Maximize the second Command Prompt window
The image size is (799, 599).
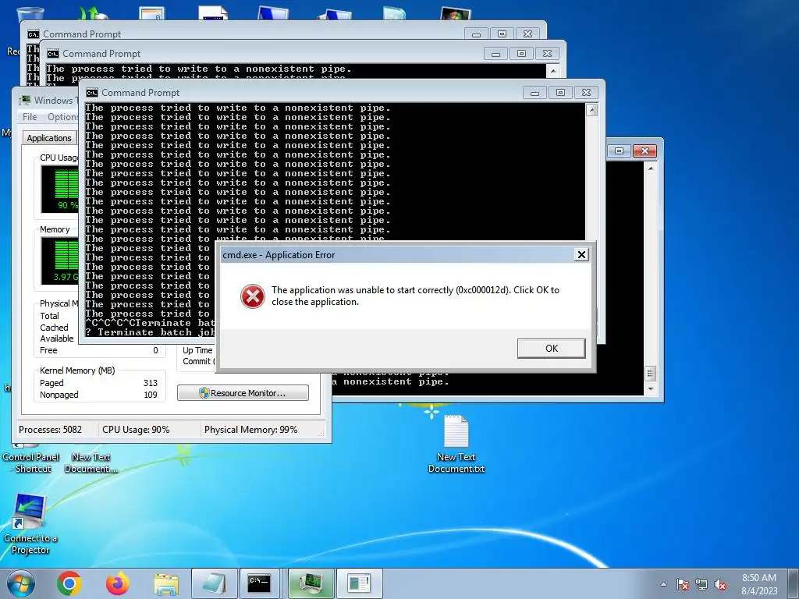521,54
